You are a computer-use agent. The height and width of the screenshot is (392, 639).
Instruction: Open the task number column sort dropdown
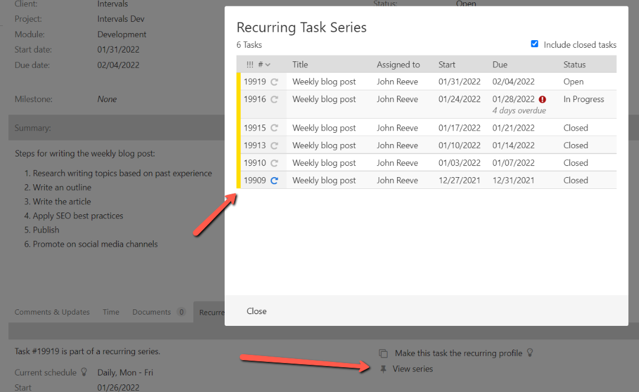coord(267,64)
